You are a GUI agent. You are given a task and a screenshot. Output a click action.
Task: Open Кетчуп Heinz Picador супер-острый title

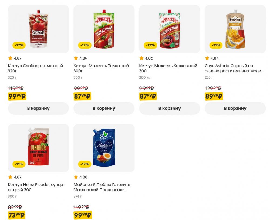(x=36, y=187)
